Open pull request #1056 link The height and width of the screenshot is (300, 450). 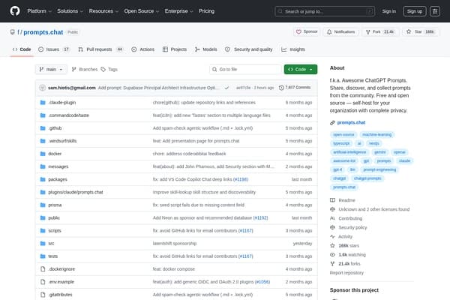[x=262, y=282]
